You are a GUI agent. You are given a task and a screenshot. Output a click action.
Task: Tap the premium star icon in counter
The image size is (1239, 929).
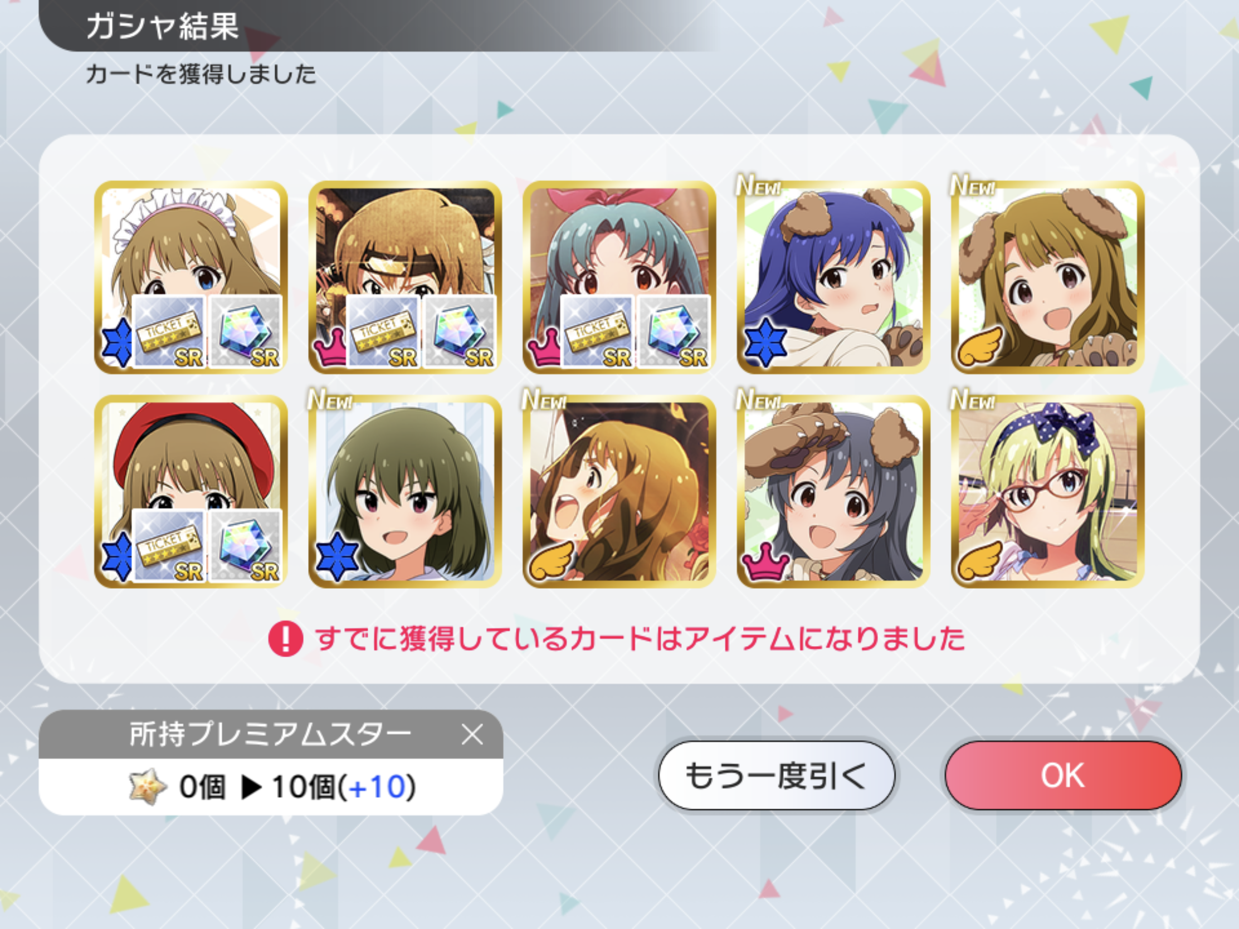[x=147, y=787]
